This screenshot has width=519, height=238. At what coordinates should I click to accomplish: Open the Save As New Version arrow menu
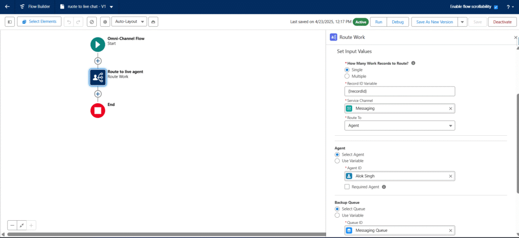pos(462,22)
